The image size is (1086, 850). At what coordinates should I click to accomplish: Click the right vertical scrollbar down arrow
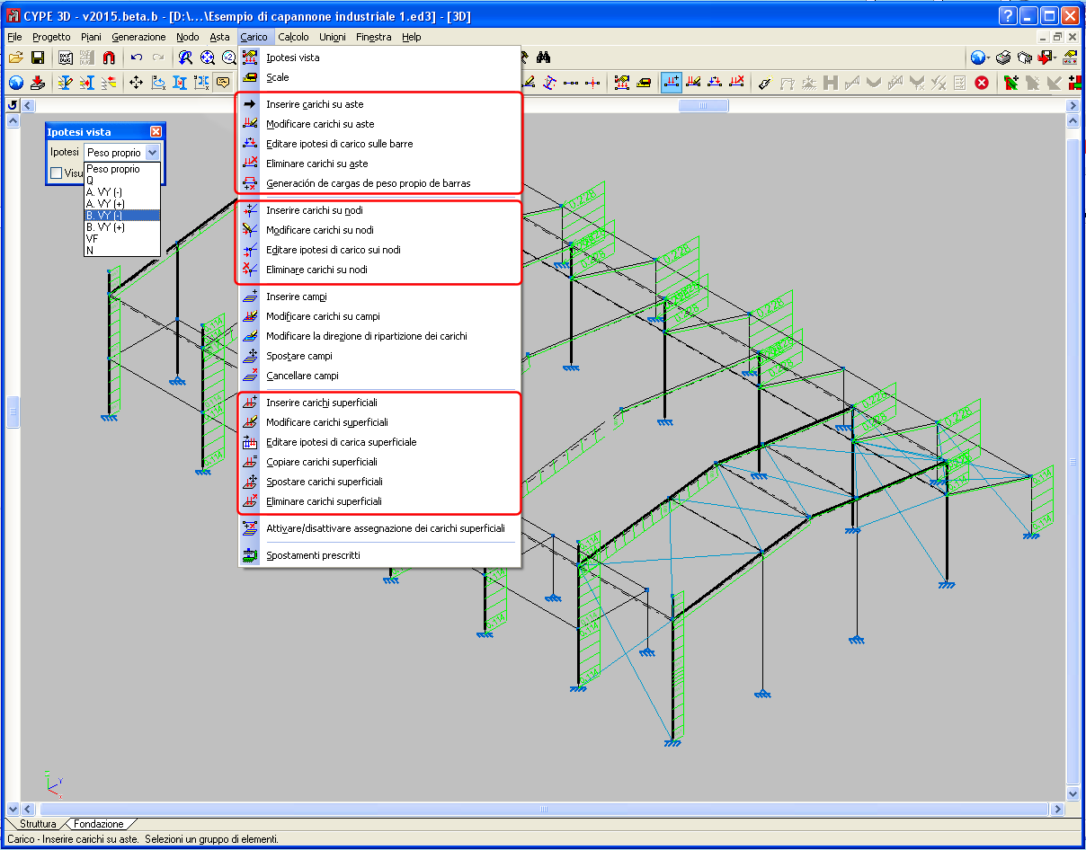coord(1072,793)
